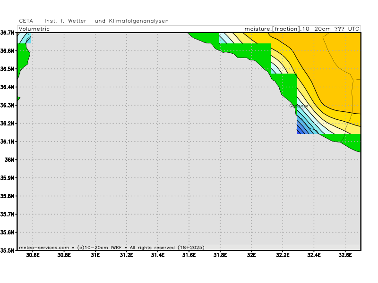Click the CETA institute header text
The height and width of the screenshot is (283, 378).
pyautogui.click(x=98, y=21)
